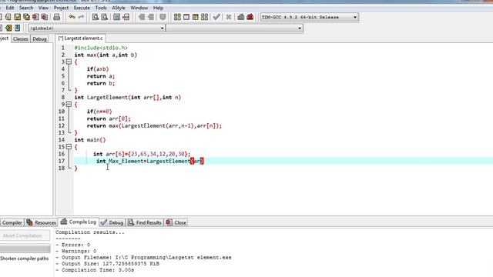493x277 pixels.
Task: Click the Close tab in bottom panel
Action: coord(176,222)
